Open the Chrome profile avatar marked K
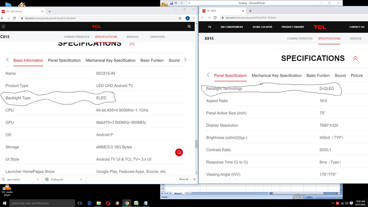Viewport: 368px width, 207px height. pos(187,18)
